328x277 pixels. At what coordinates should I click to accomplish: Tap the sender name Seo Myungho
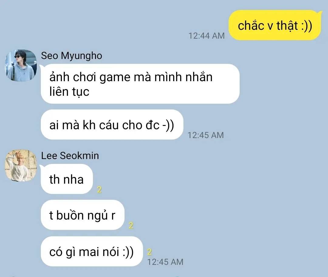pos(72,56)
